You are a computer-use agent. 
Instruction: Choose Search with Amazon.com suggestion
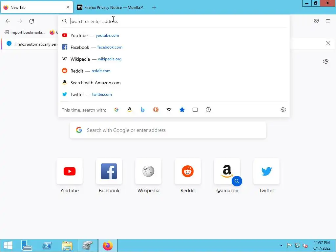click(x=174, y=83)
